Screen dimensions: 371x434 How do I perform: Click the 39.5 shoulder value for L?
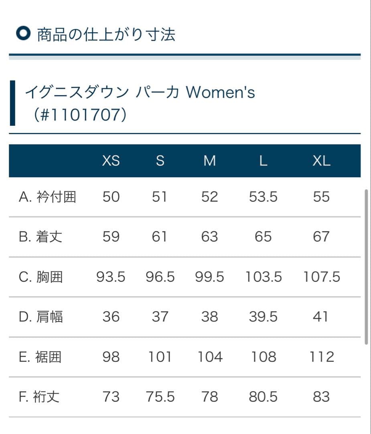click(263, 317)
